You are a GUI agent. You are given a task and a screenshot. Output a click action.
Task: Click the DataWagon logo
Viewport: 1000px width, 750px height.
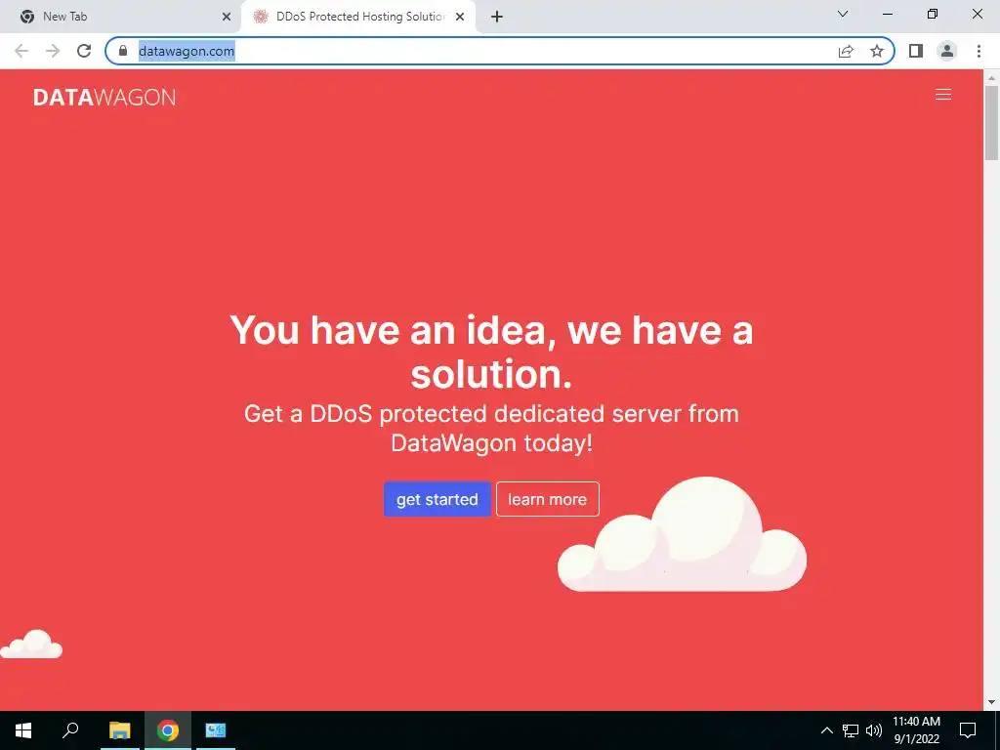(x=104, y=97)
